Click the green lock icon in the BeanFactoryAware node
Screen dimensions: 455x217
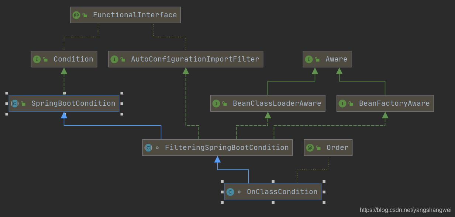351,104
